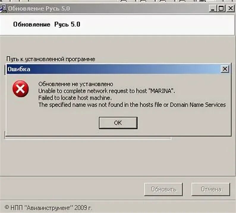Click the Отмена button

pos(210,189)
